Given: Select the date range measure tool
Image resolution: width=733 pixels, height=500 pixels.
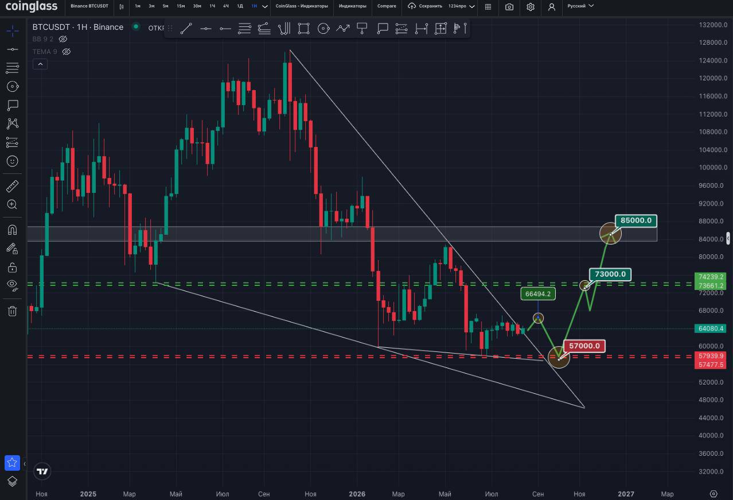Looking at the screenshot, I should [x=422, y=29].
